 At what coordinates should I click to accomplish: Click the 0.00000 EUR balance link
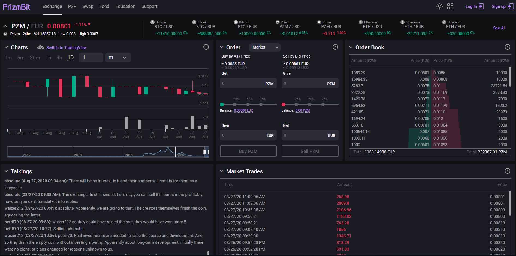click(x=243, y=110)
